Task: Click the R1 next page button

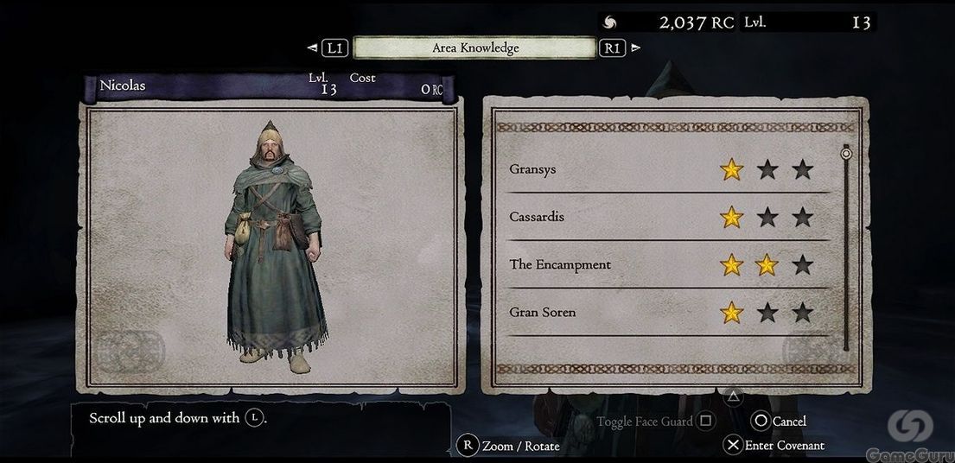Action: [x=613, y=48]
